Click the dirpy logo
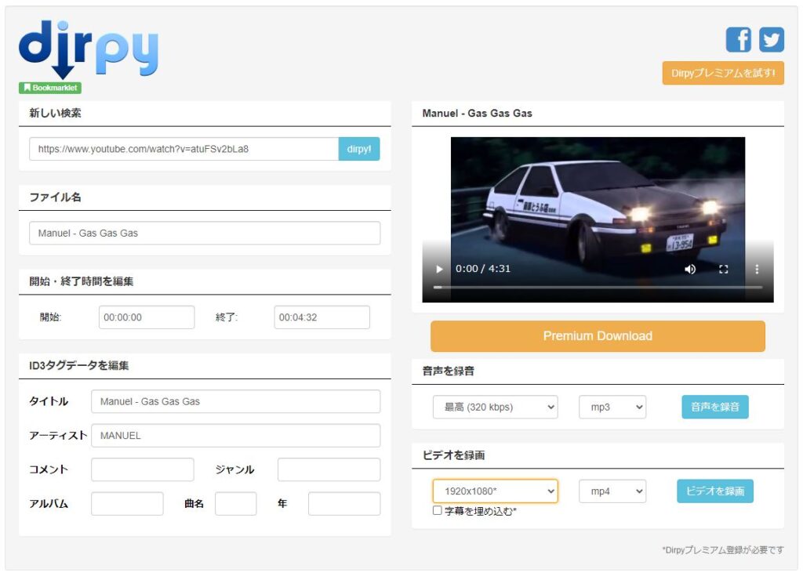The image size is (803, 576). pyautogui.click(x=89, y=49)
